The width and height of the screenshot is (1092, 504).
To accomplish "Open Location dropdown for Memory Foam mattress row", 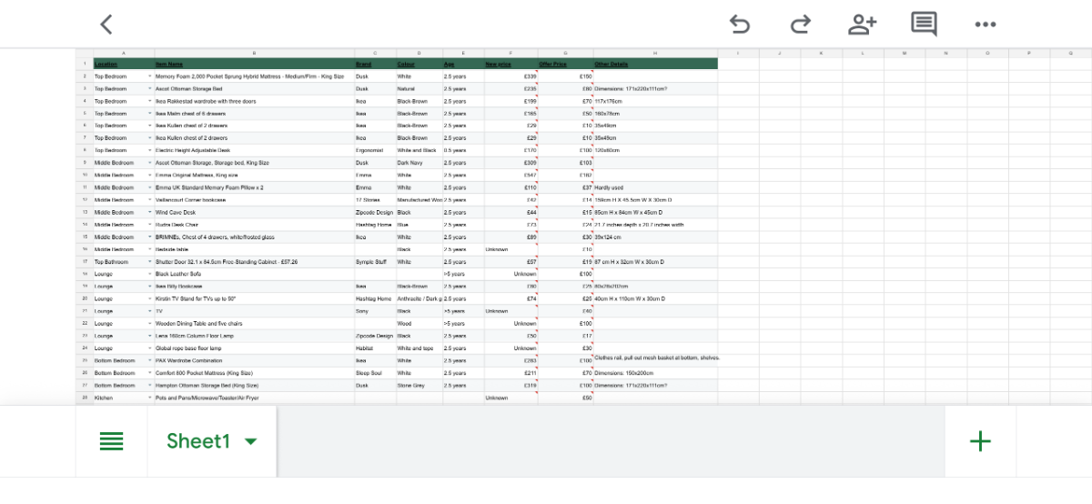I will 150,76.
